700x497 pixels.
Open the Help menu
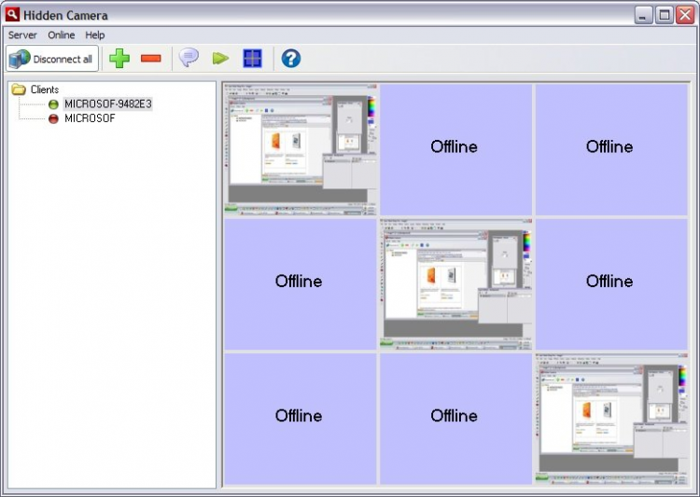click(x=94, y=35)
